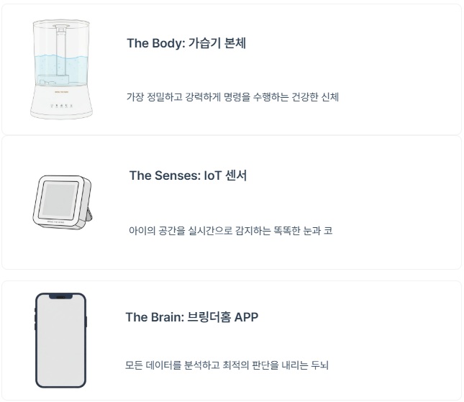Viewport: 464px width, 402px height.
Task: Click the 브링더홈 app description text
Action: pos(227,365)
